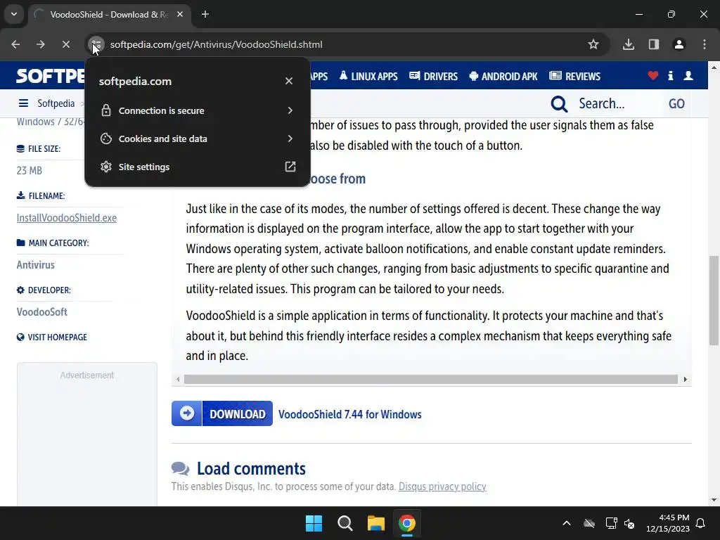The width and height of the screenshot is (720, 540).
Task: Open the notifications bell in taskbar
Action: coord(701,523)
